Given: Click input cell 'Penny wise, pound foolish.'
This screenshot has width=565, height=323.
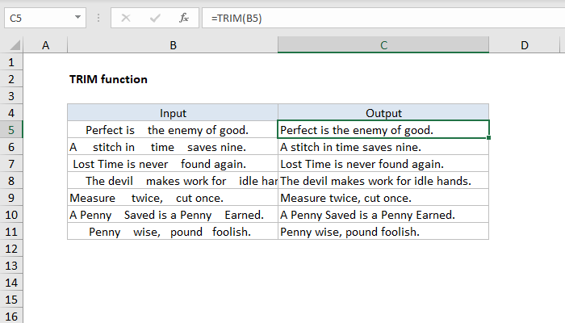Looking at the screenshot, I should 173,232.
